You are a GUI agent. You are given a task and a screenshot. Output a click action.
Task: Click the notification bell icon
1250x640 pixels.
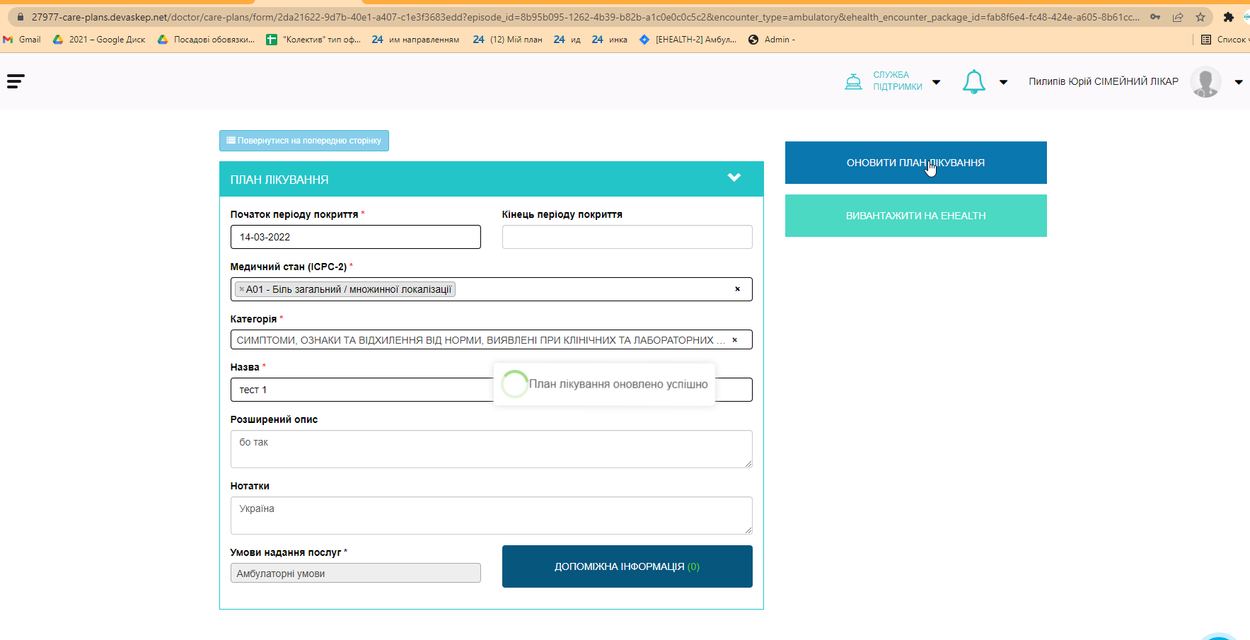[974, 82]
